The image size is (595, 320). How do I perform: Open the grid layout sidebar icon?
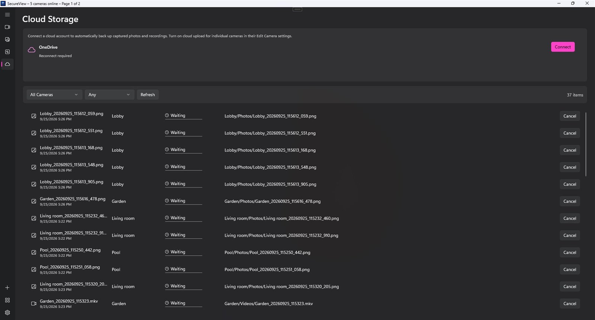[7, 300]
